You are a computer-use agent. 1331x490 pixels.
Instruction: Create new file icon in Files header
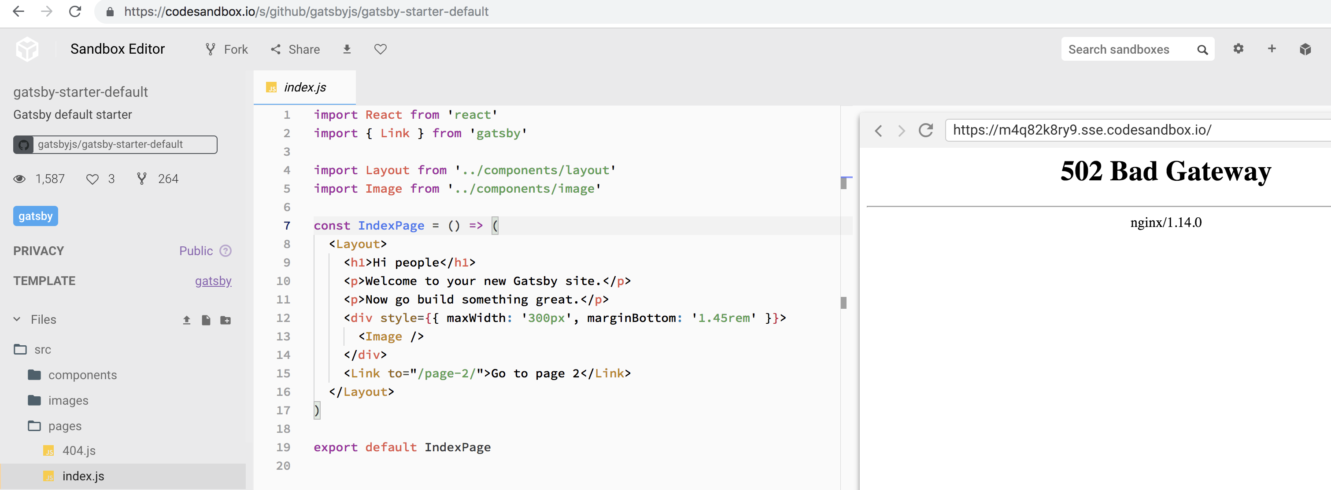(x=206, y=320)
